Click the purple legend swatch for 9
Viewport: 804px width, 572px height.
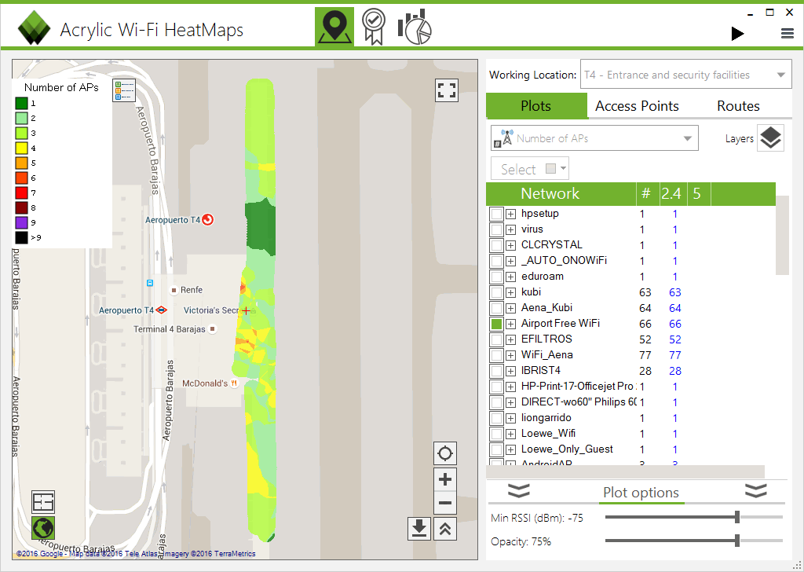(x=21, y=222)
